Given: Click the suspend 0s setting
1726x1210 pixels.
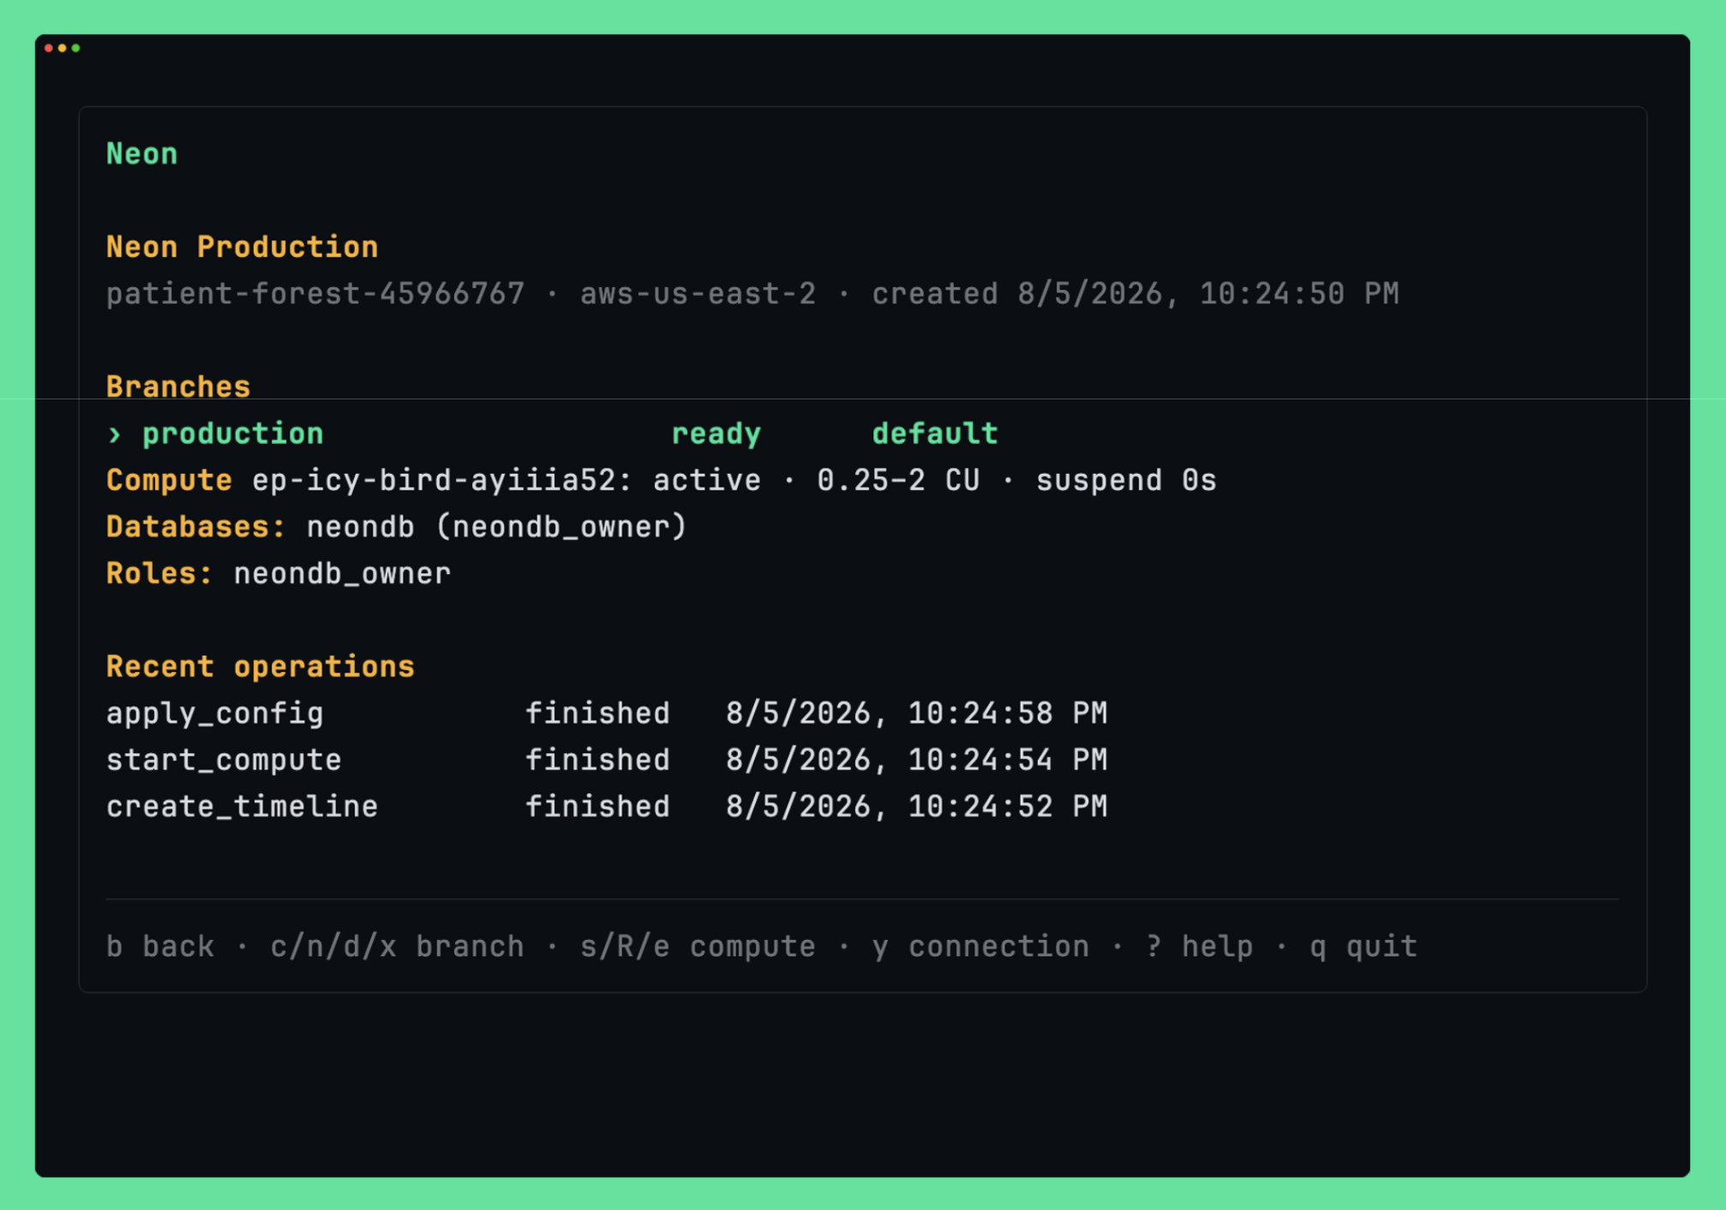Looking at the screenshot, I should coord(1126,481).
